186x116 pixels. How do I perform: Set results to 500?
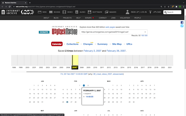[x=146, y=35]
